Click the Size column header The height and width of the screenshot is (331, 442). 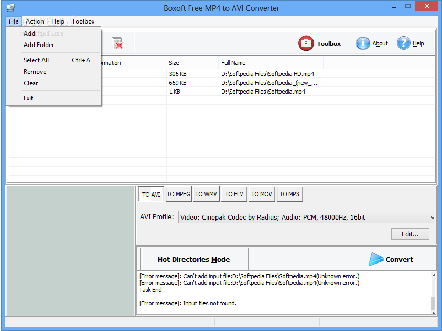pos(192,63)
